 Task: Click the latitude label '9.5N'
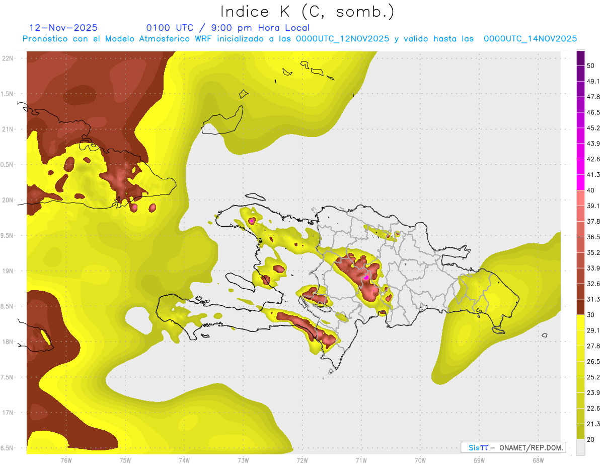tap(7, 236)
